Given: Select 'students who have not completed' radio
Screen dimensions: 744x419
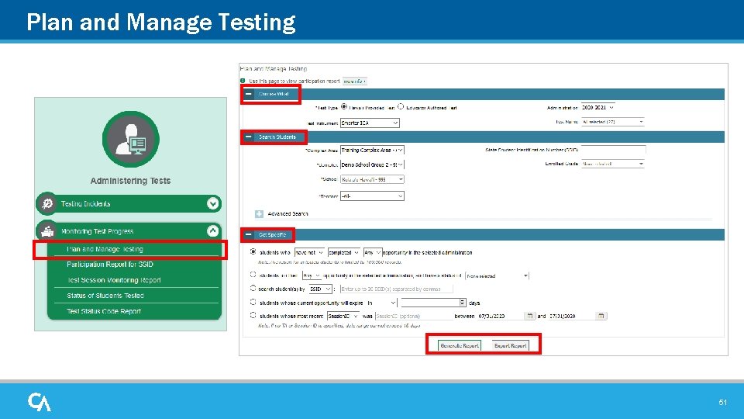Looking at the screenshot, I should point(253,251).
